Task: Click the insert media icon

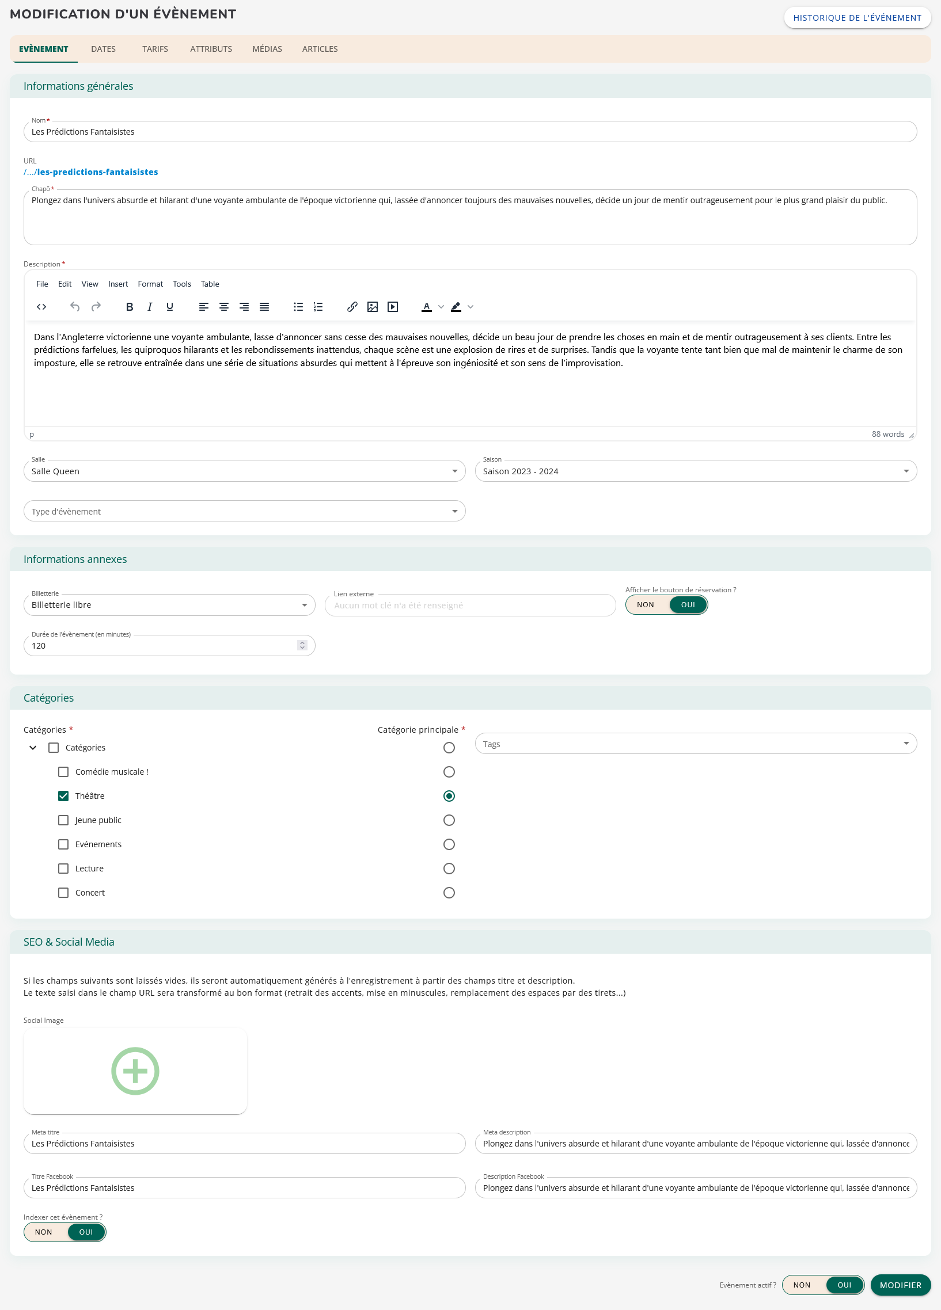Action: tap(393, 307)
